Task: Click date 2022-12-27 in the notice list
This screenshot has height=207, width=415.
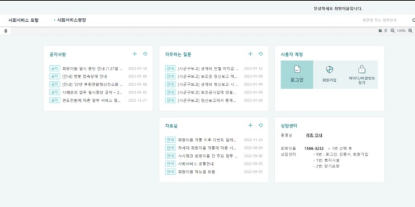Action: point(137,101)
